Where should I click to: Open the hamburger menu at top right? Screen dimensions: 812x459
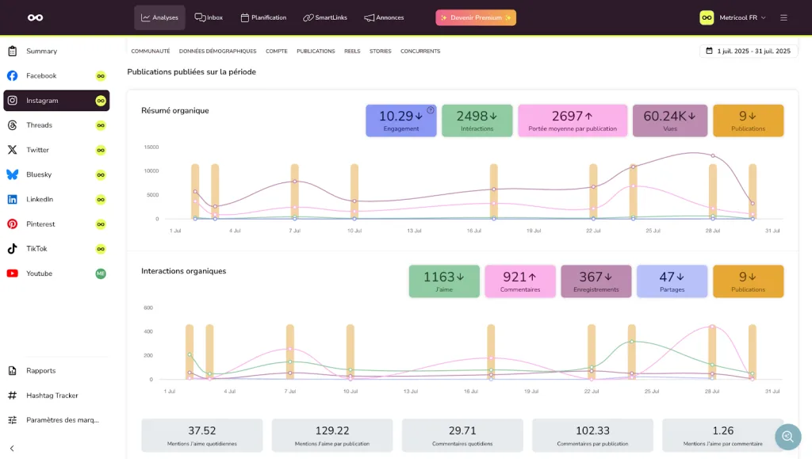783,17
